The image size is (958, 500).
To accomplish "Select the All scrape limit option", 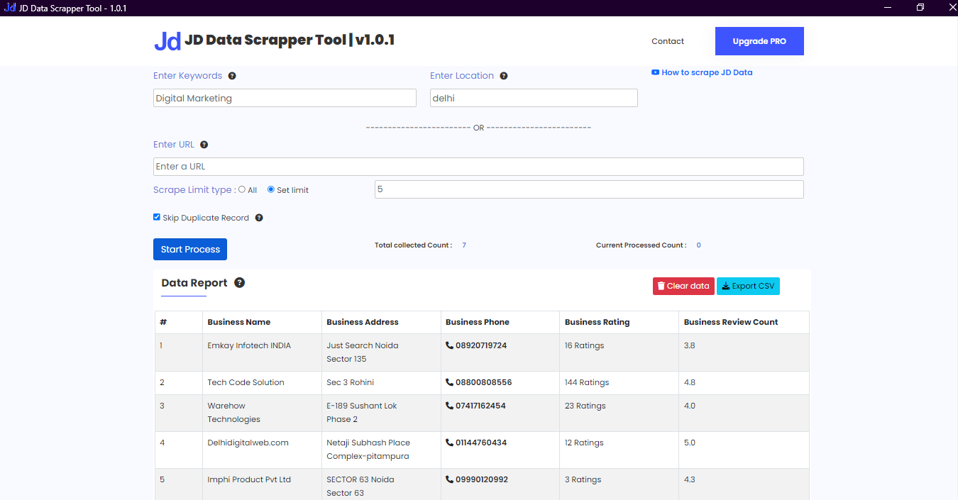I will point(242,189).
